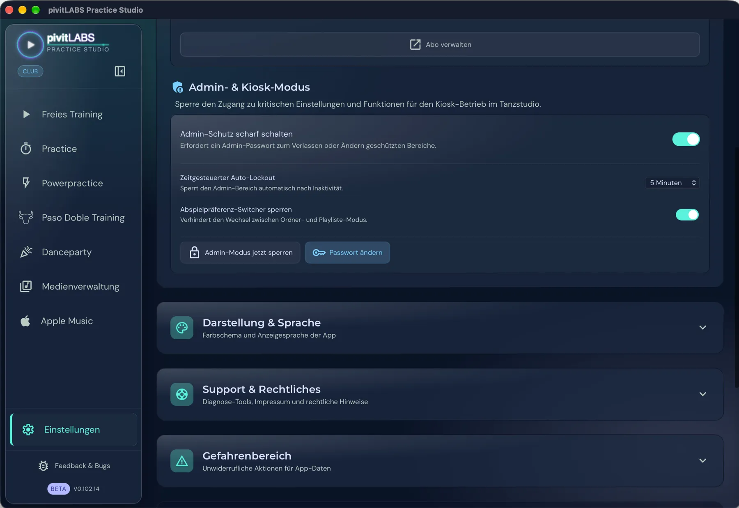Click the scrollbar on the right edge
The image size is (739, 508).
[736, 267]
